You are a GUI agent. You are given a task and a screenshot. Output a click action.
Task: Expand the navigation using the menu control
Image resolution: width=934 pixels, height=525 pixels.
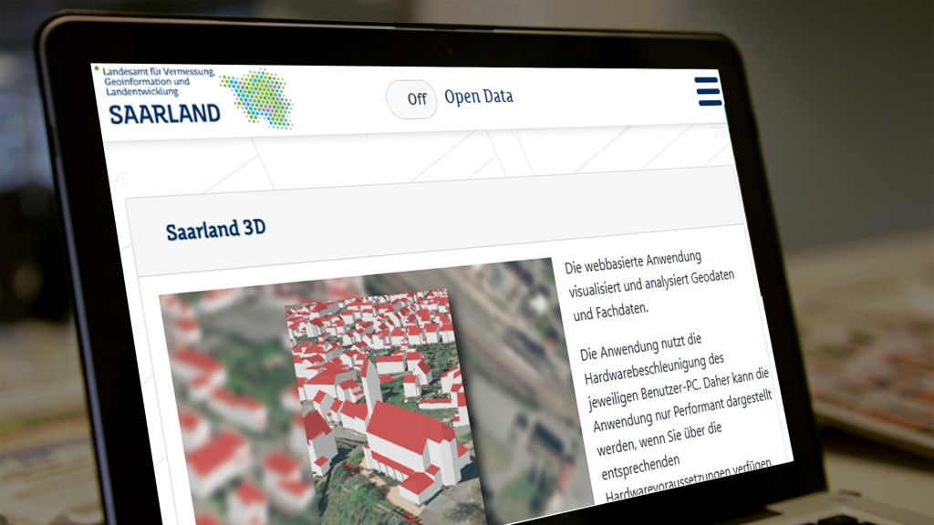click(x=708, y=92)
